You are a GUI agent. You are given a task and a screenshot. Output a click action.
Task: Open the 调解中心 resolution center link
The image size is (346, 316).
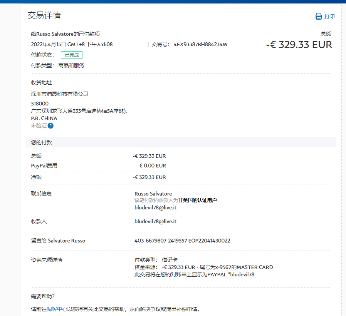[x=57, y=309]
